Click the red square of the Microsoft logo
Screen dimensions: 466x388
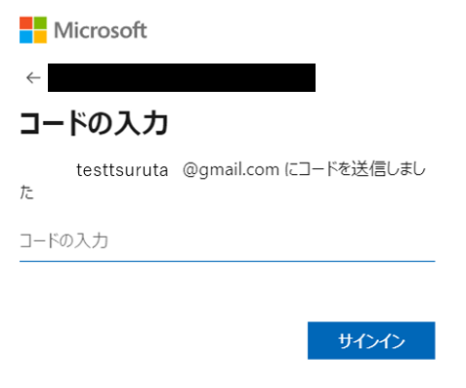26,22
